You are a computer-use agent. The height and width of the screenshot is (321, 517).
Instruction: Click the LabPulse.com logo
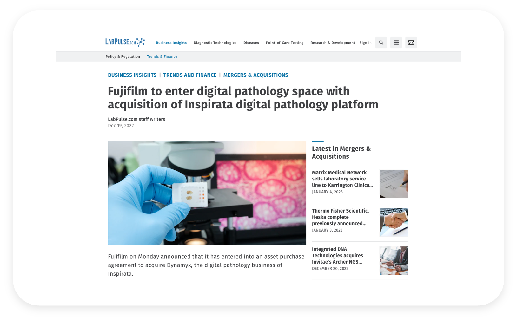(125, 42)
